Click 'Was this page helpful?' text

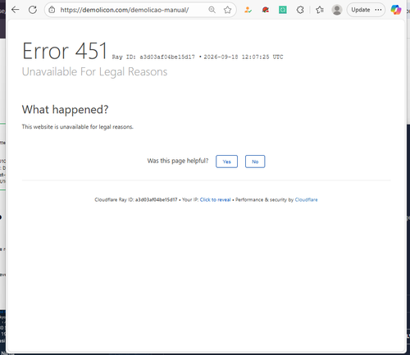pyautogui.click(x=178, y=161)
